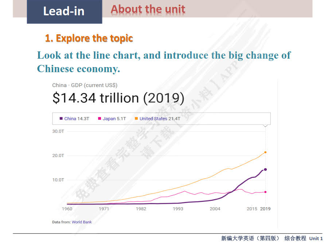
Task: Click the $14.34 trillion (2019) headline
Action: coord(118,98)
